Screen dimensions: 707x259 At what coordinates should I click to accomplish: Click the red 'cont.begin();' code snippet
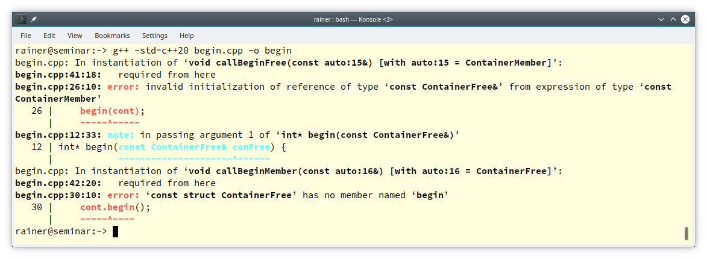tap(115, 207)
